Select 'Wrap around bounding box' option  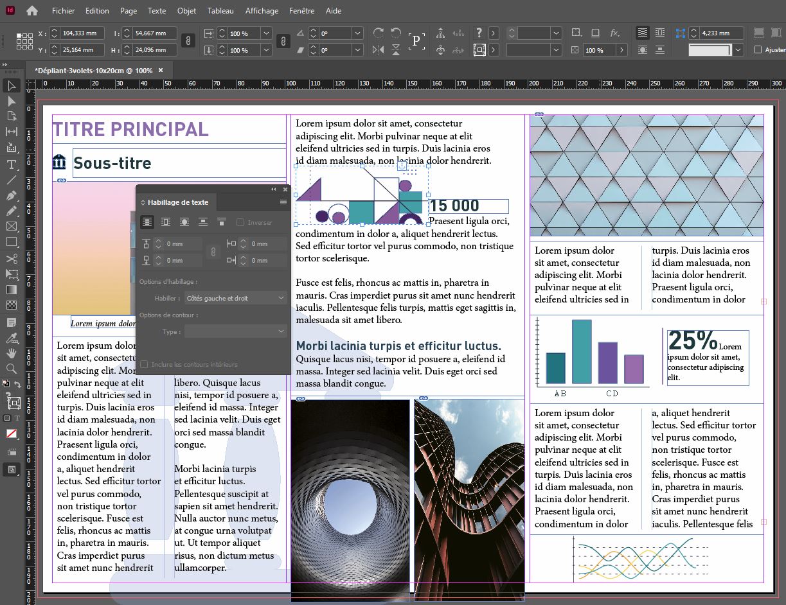[166, 222]
